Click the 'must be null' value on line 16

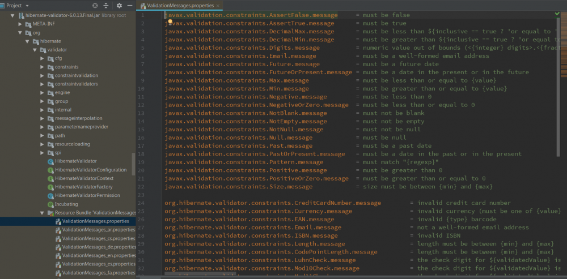tap(384, 138)
